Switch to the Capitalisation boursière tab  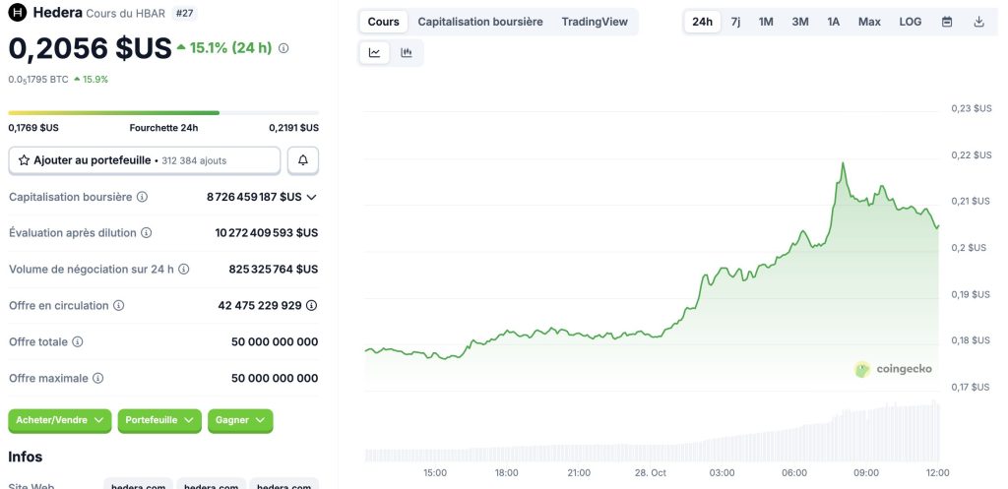click(479, 22)
